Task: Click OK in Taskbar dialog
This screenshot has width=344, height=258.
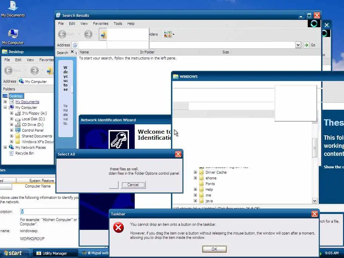Action: (214, 249)
